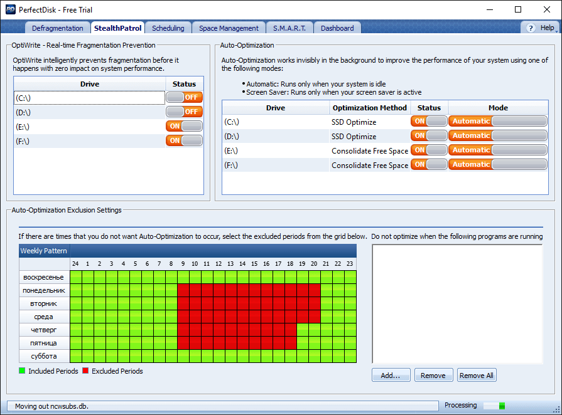Close the PerfectDisk window
Viewport: 562px width, 415px height.
pyautogui.click(x=546, y=9)
